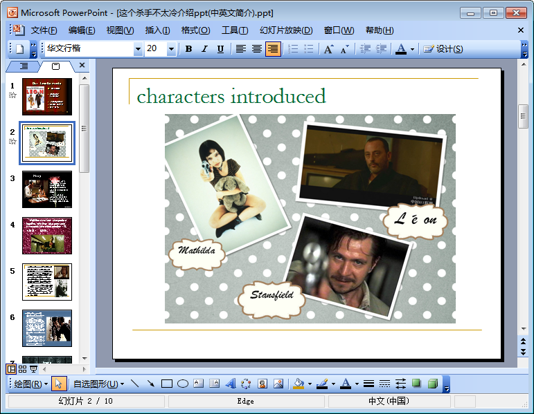Insert a vertical text box

point(214,384)
